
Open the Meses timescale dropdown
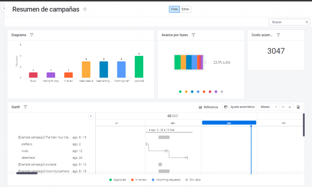[269, 107]
